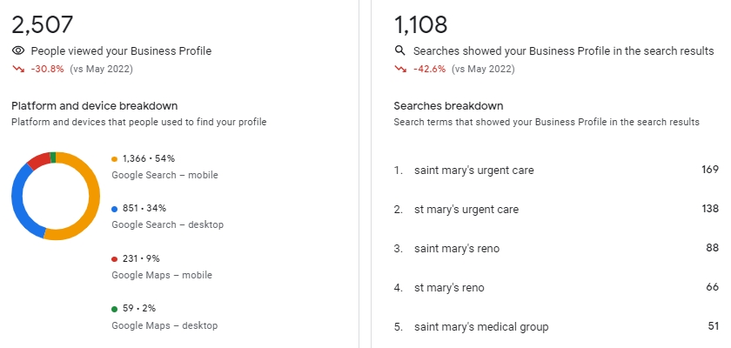This screenshot has width=731, height=348.
Task: Click the orange Google Search mobile legend dot
Action: [x=115, y=158]
